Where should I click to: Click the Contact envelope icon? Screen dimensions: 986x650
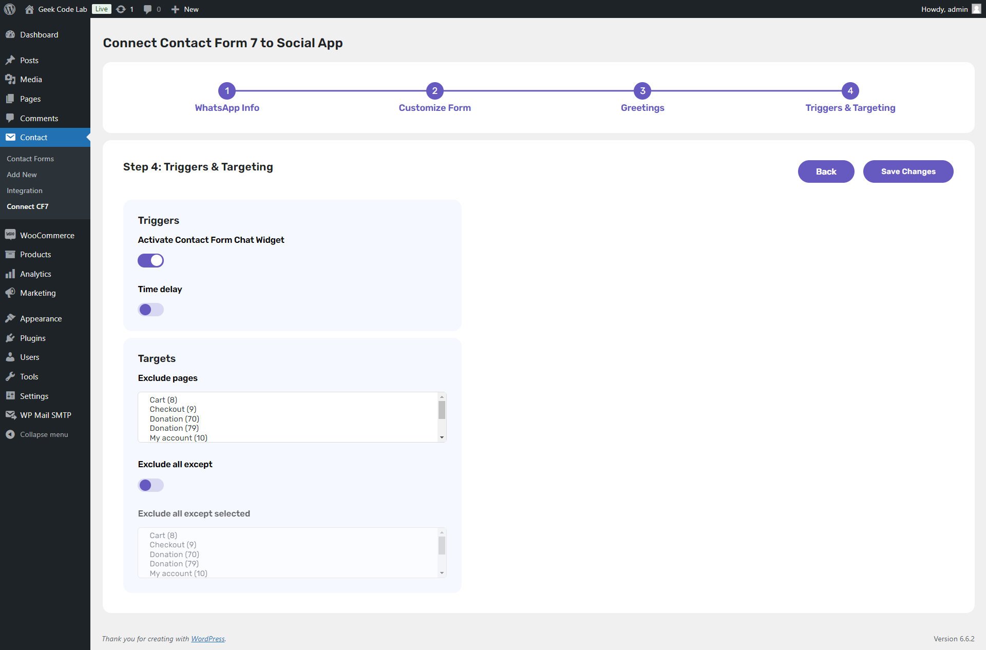[x=10, y=137]
